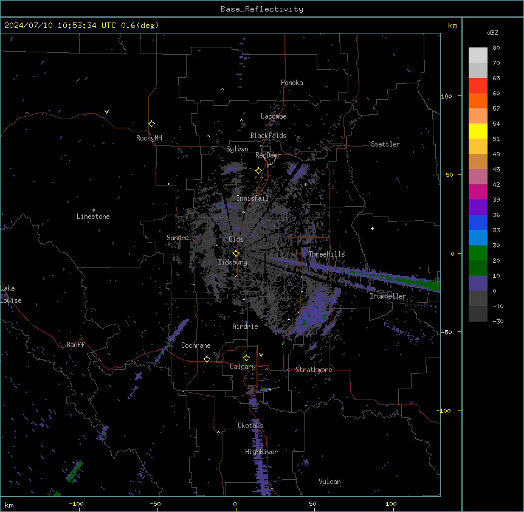Click the Banff town label
This screenshot has height=512, width=524.
click(75, 345)
